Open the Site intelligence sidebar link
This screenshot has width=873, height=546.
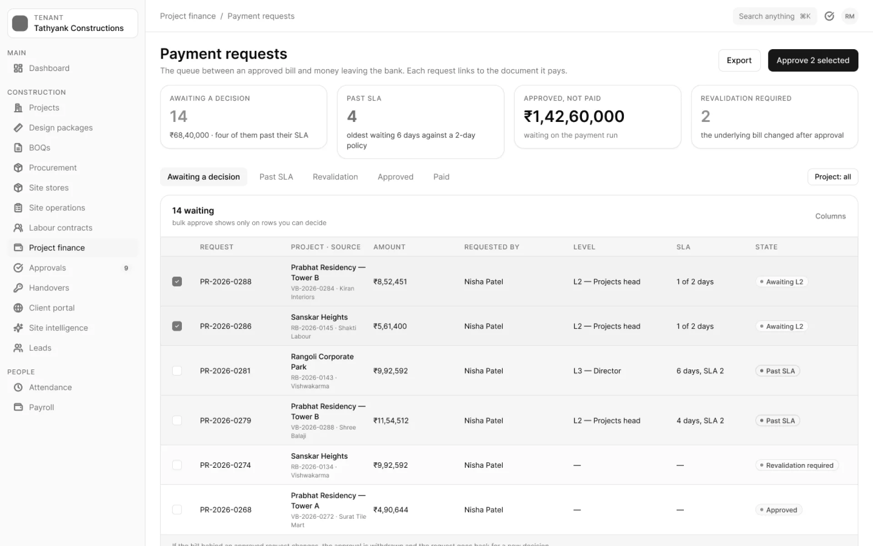tap(73, 328)
